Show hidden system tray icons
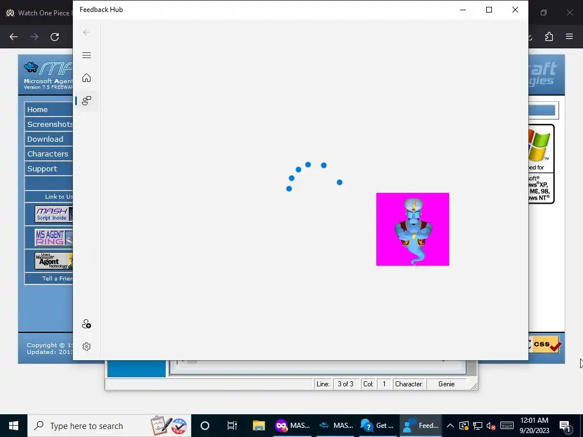583x437 pixels. tap(450, 426)
